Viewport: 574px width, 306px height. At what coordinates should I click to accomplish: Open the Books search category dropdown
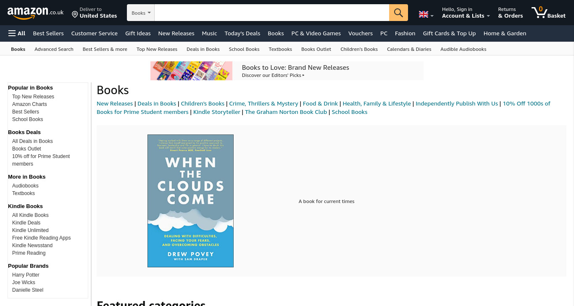point(141,13)
